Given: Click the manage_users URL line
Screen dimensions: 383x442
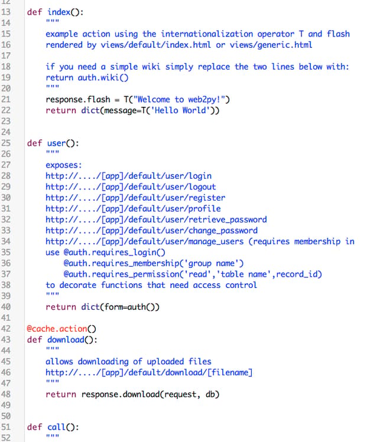Looking at the screenshot, I should [200, 241].
